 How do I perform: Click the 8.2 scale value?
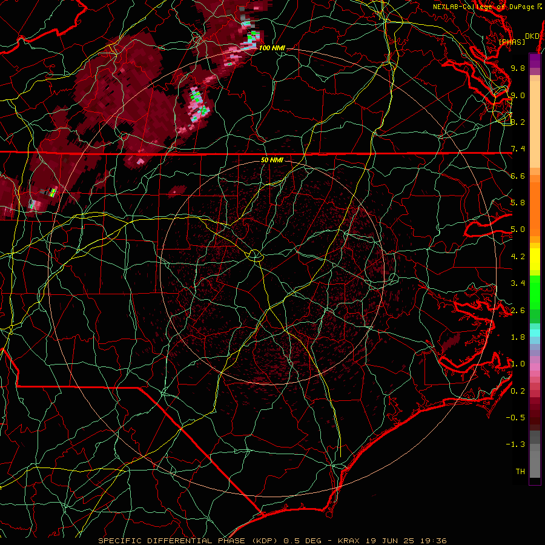click(518, 122)
